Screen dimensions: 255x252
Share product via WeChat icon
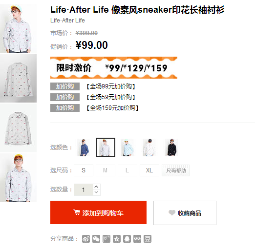pyautogui.click(x=96, y=239)
